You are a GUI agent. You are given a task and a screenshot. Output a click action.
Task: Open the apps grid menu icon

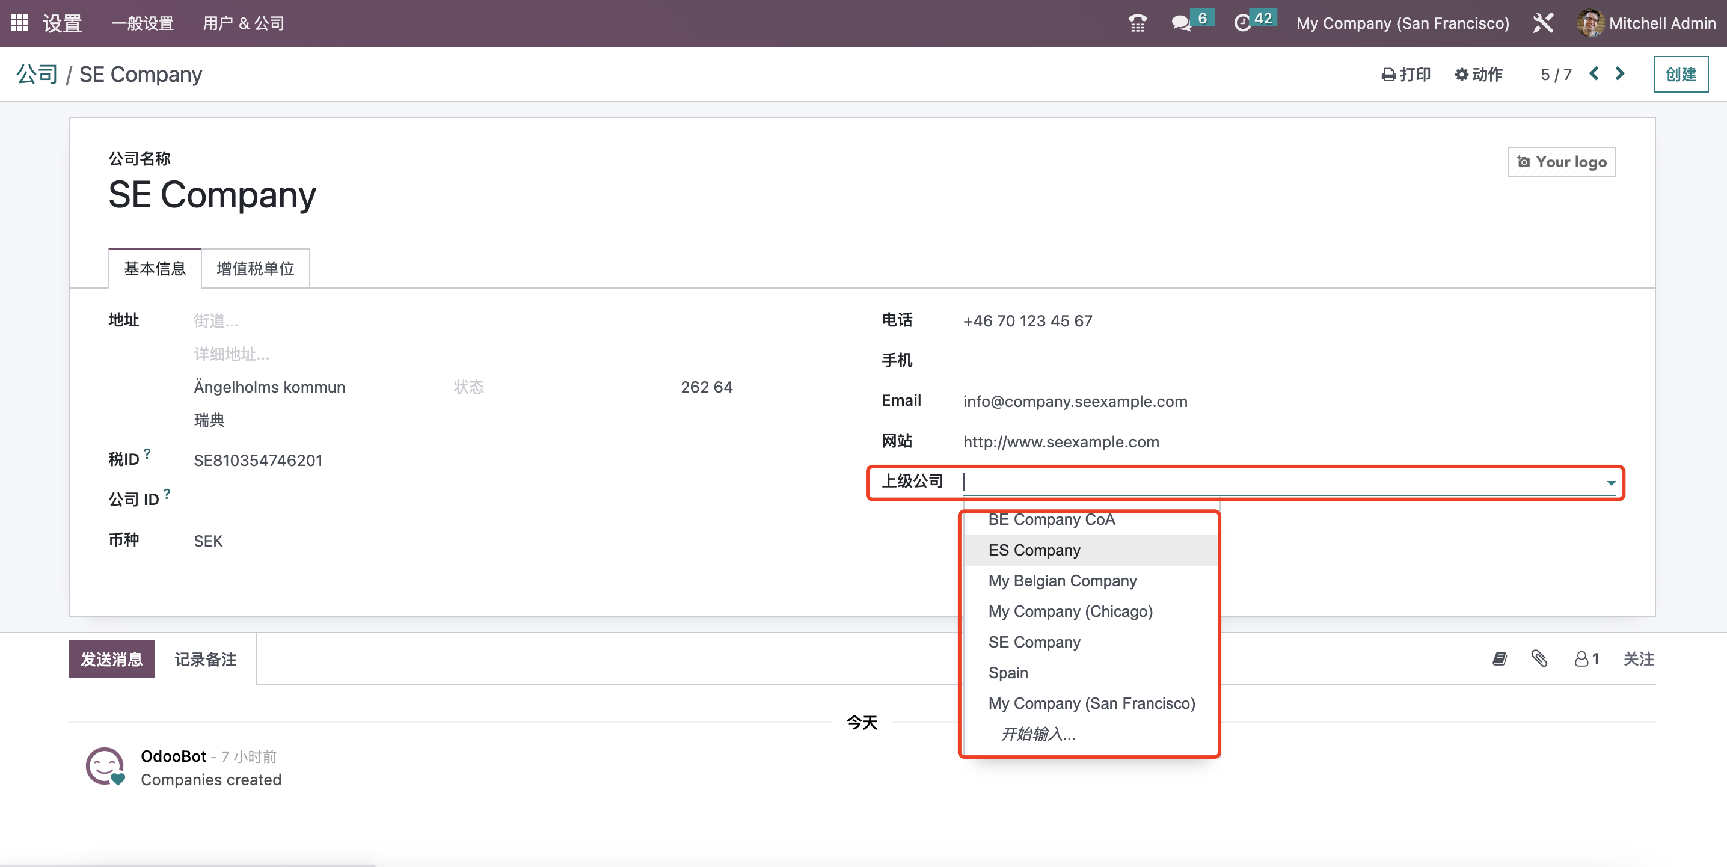point(19,23)
